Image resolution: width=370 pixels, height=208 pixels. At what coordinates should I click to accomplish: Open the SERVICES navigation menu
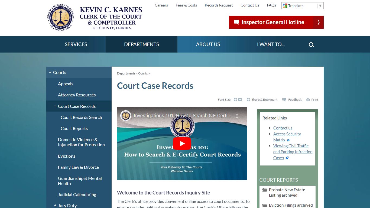[76, 44]
